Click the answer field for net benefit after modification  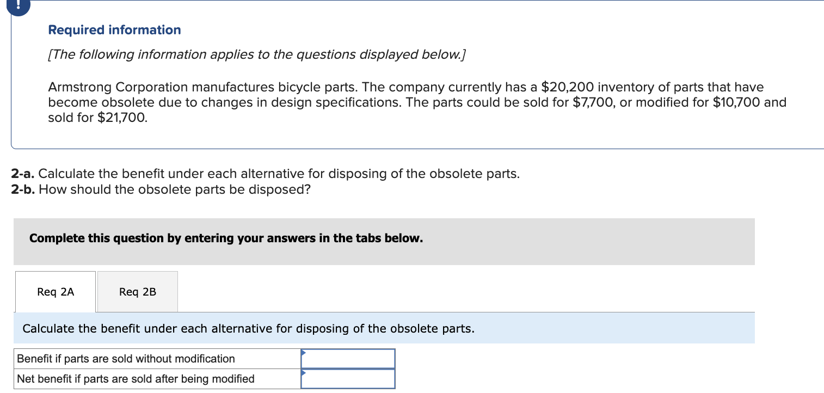[348, 378]
